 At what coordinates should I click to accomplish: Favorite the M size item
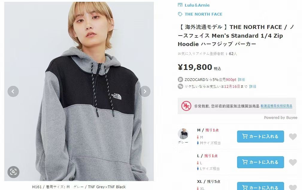coord(293,137)
